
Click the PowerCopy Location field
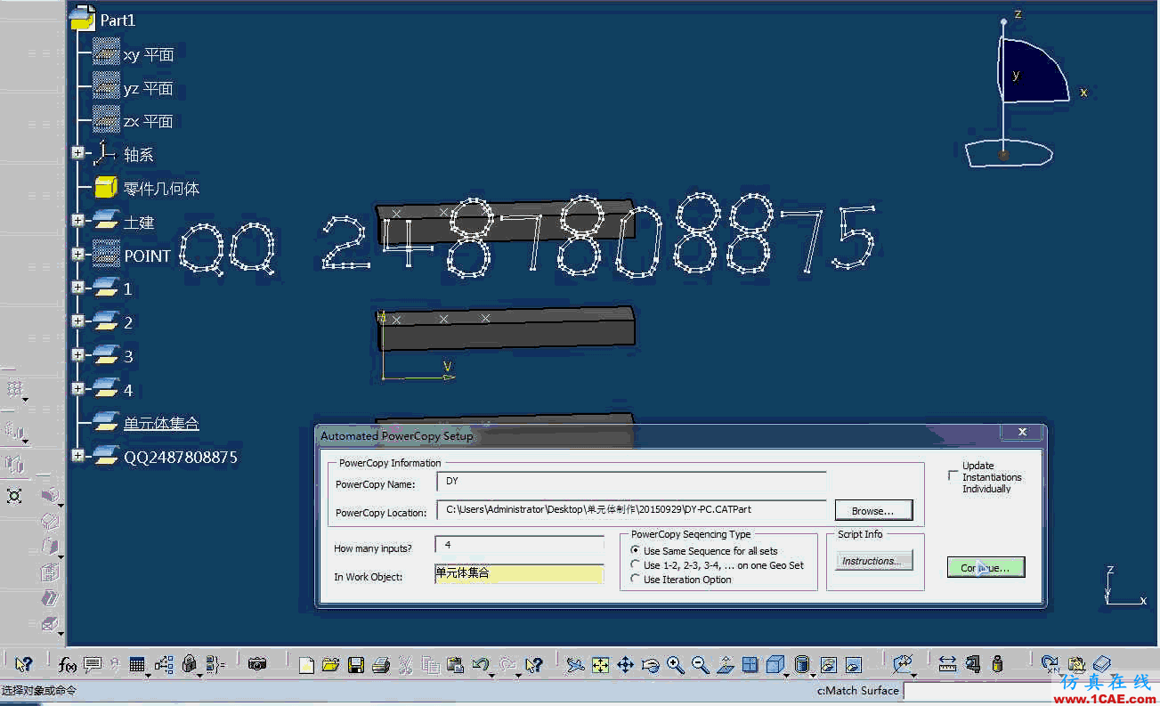(631, 510)
